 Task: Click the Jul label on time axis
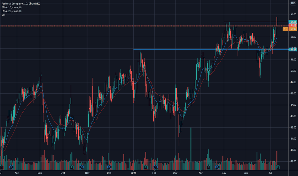click(270, 173)
